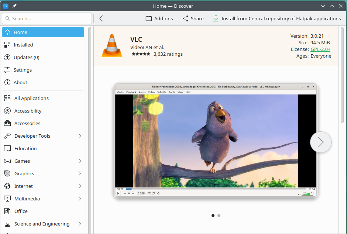Expand the Internet category chevron
This screenshot has width=347, height=234.
(80, 186)
